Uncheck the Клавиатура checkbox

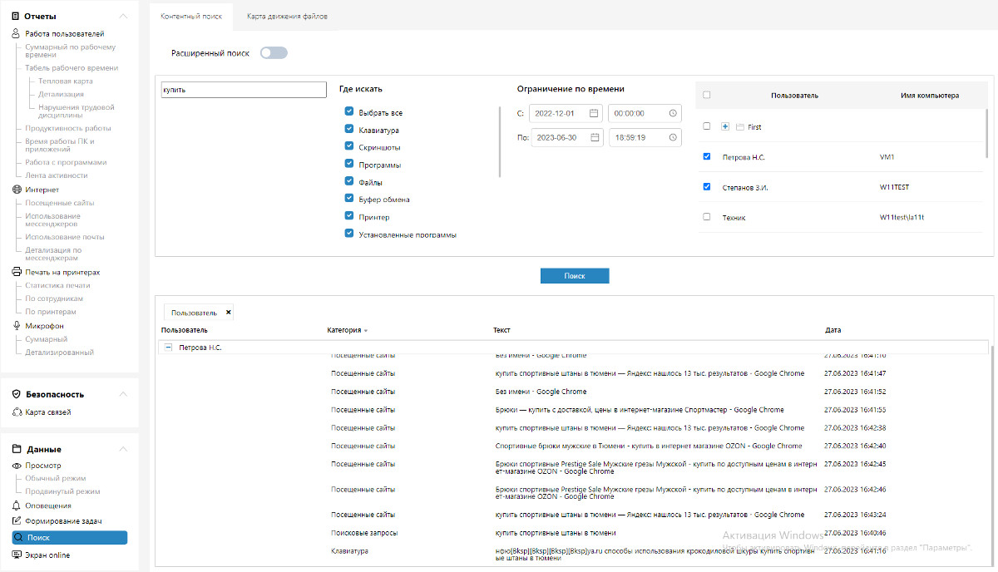pyautogui.click(x=349, y=130)
